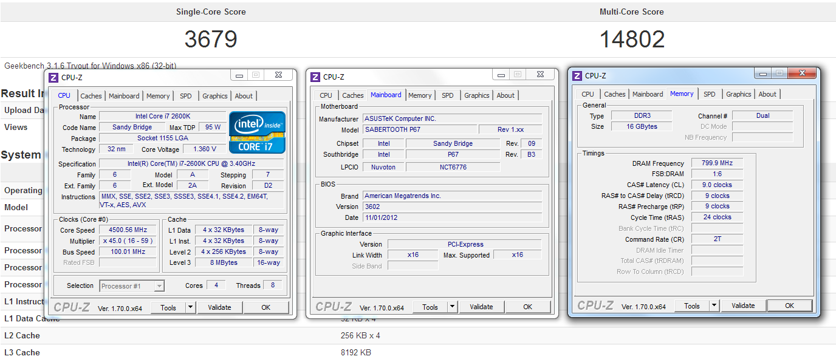Click the Max TDP 95 W field
Screen dimensions: 836x359
pyautogui.click(x=213, y=127)
